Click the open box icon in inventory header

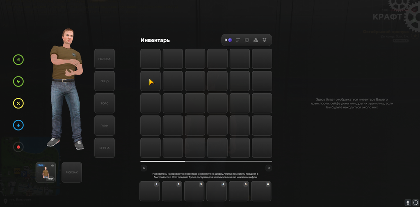pyautogui.click(x=265, y=40)
